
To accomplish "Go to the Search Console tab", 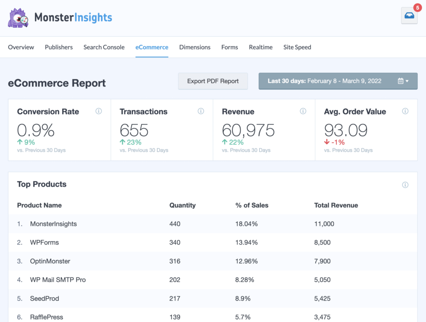I will pos(104,47).
